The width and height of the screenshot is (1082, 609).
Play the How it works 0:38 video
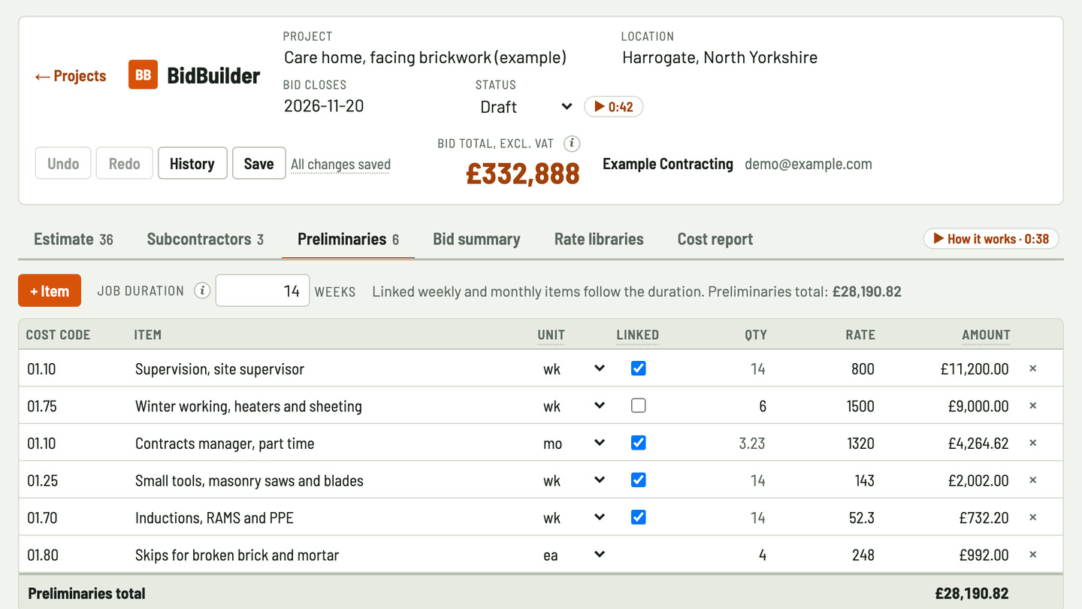(x=991, y=239)
